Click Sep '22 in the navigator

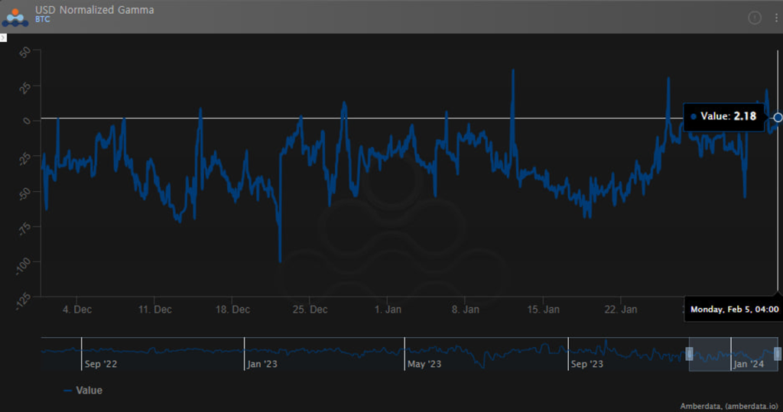point(101,364)
